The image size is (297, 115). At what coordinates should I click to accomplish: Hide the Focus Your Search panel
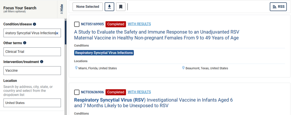[62, 9]
